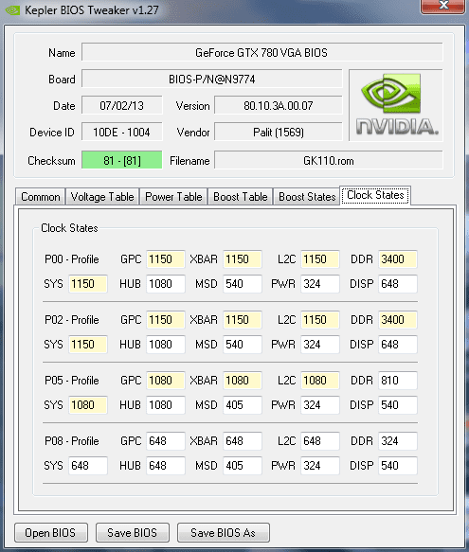Edit the P02 profile HUB field
Image resolution: width=469 pixels, height=552 pixels.
pos(166,345)
